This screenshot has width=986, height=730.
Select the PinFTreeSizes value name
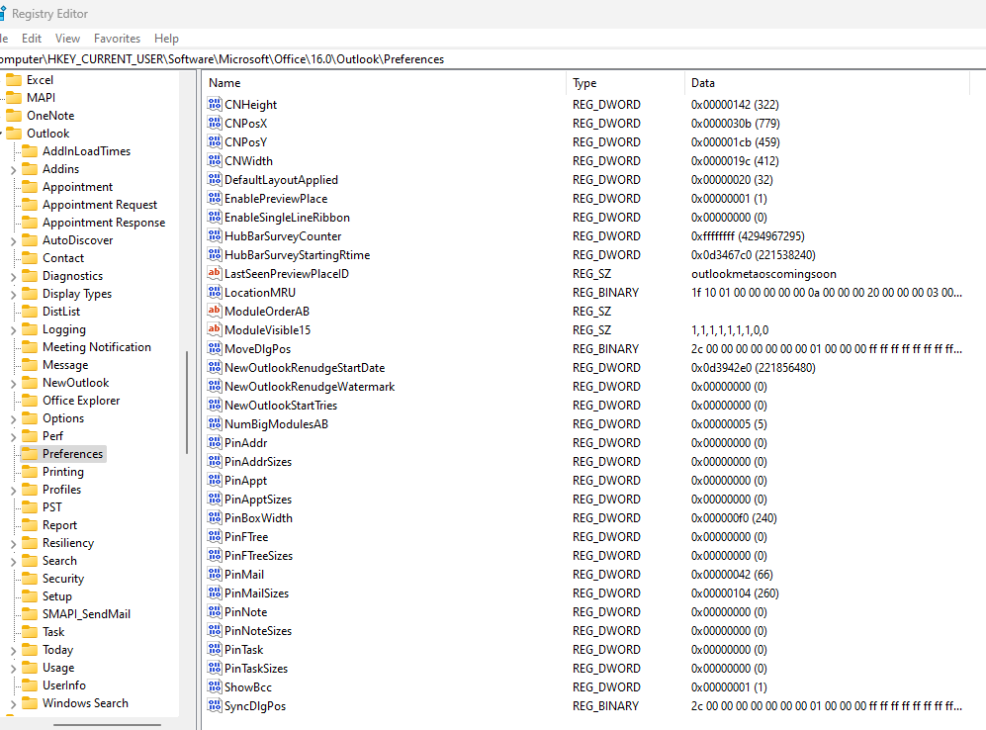pos(258,556)
